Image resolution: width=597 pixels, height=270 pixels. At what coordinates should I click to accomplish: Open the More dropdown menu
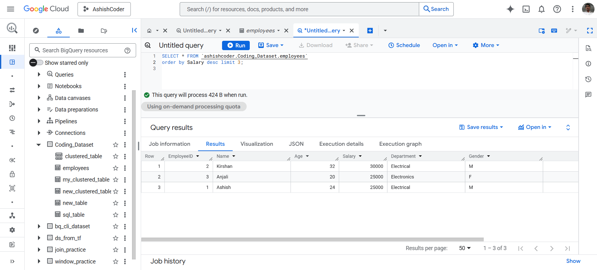[x=486, y=45]
